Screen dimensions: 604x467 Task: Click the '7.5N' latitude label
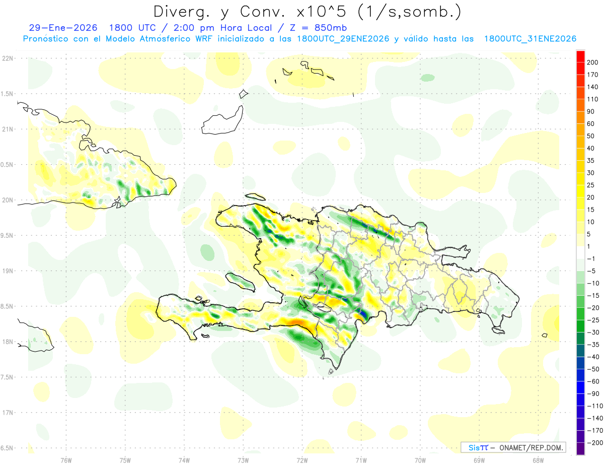click(x=7, y=377)
